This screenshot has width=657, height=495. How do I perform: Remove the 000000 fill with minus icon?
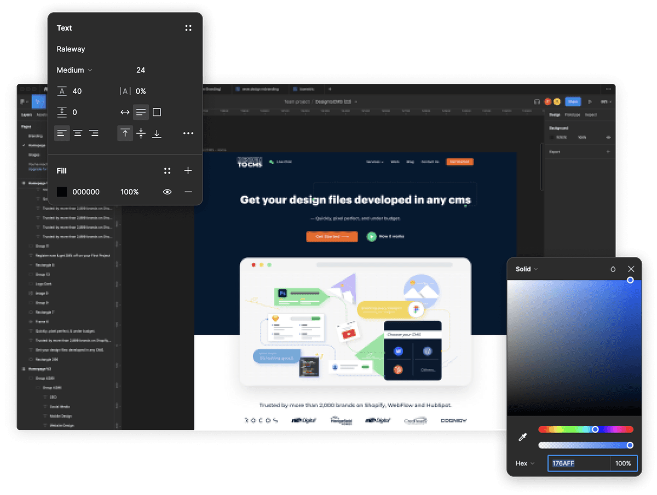point(188,192)
